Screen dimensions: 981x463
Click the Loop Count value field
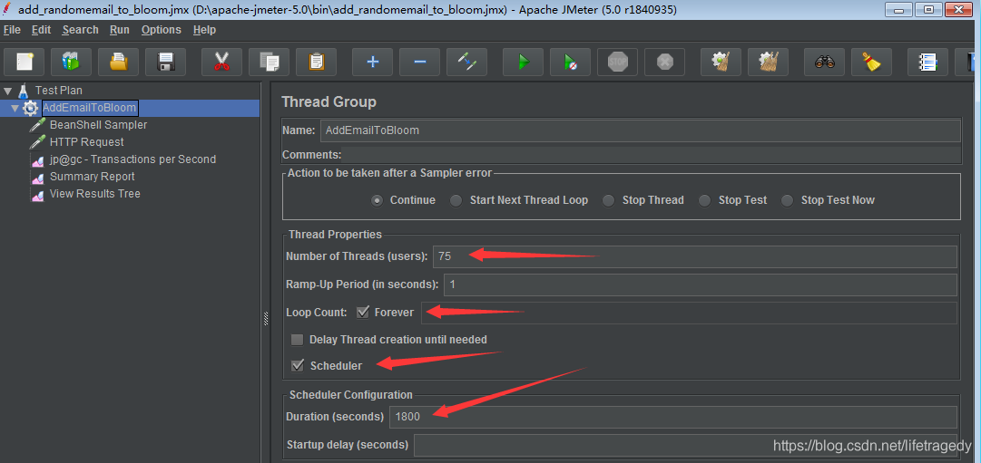pyautogui.click(x=689, y=313)
